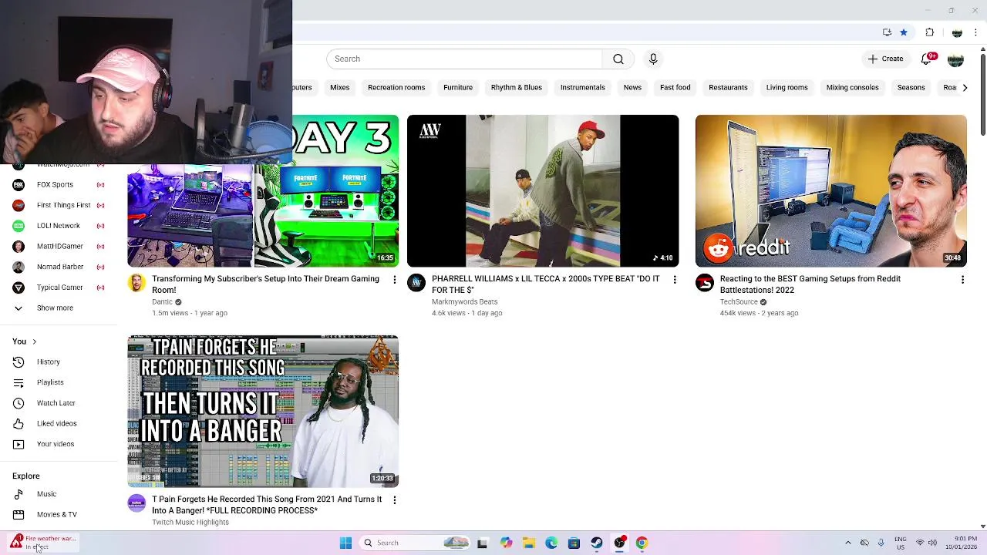Open the Markmywords Beats channel avatar
The width and height of the screenshot is (987, 555).
(x=416, y=283)
